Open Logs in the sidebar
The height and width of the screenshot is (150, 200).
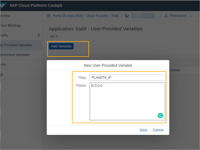click(x=2, y=74)
